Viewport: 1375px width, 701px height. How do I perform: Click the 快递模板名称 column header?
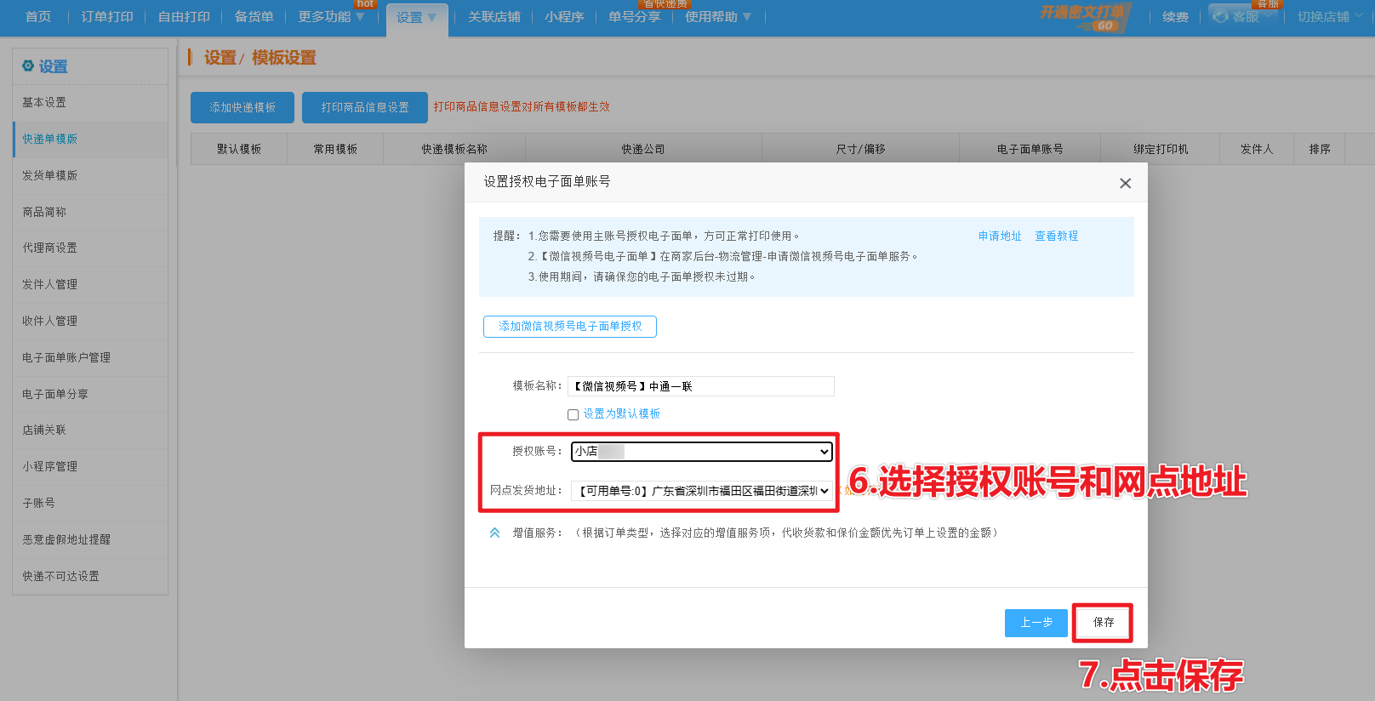[x=454, y=149]
